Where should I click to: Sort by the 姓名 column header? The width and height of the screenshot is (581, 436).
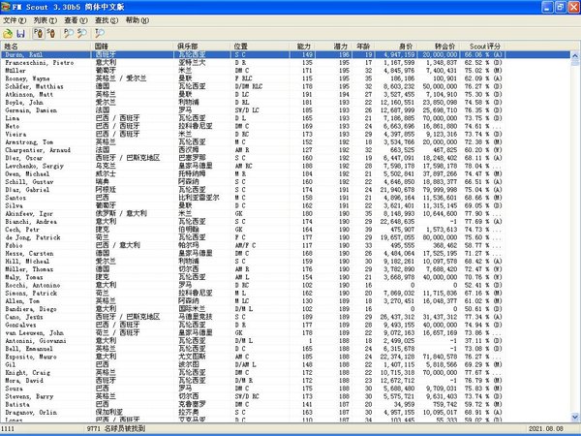tap(46, 46)
